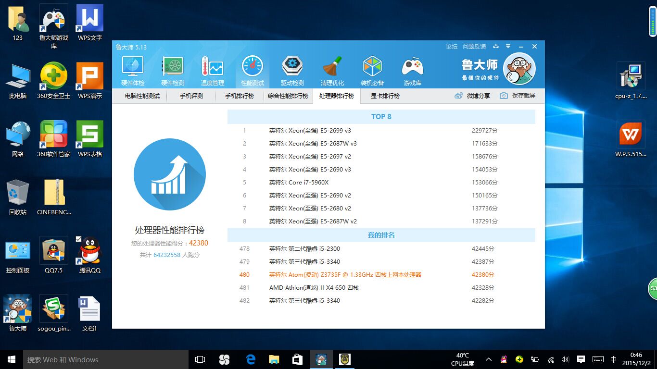Expand the taskbar hidden icons chevron
This screenshot has height=369, width=657.
click(488, 359)
